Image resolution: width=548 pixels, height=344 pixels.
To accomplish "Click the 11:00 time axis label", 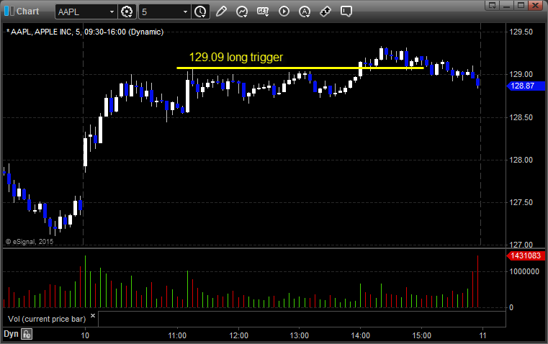I will coord(177,335).
